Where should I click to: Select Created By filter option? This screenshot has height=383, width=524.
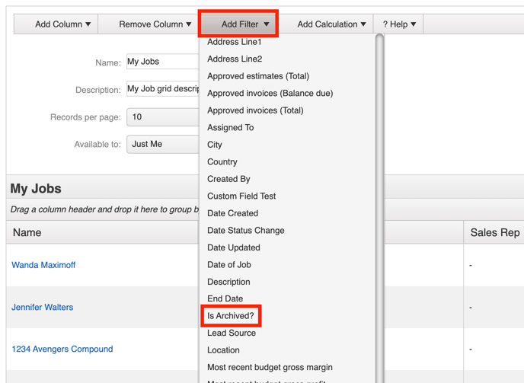click(x=228, y=179)
